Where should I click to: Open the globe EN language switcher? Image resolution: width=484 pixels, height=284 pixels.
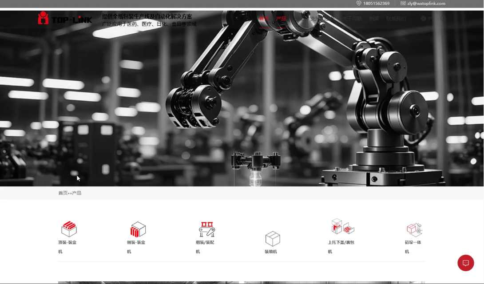point(426,19)
